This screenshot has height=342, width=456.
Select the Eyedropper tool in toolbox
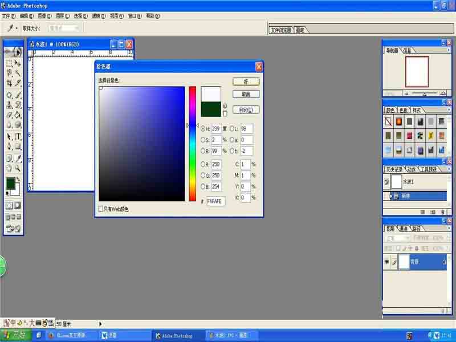click(x=18, y=158)
